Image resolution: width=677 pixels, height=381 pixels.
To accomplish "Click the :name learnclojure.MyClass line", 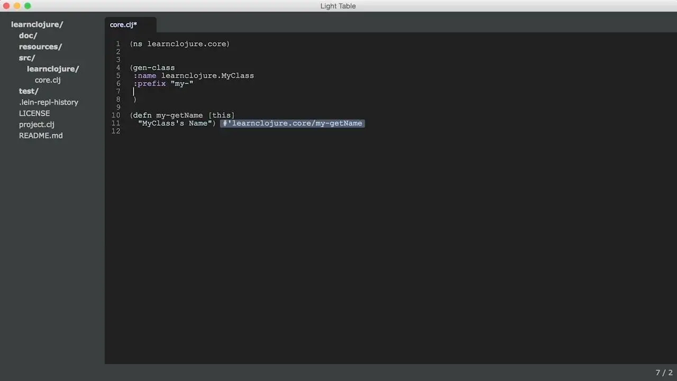I will [194, 76].
